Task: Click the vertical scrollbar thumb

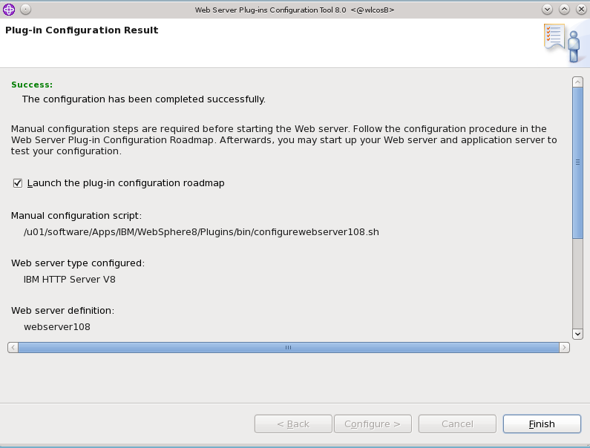Action: 577,162
